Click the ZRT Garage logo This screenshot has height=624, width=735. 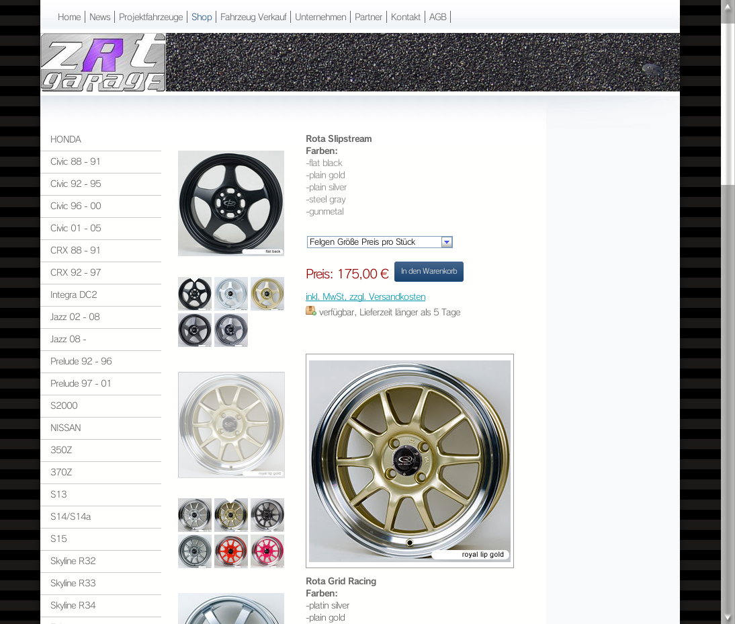tap(102, 62)
